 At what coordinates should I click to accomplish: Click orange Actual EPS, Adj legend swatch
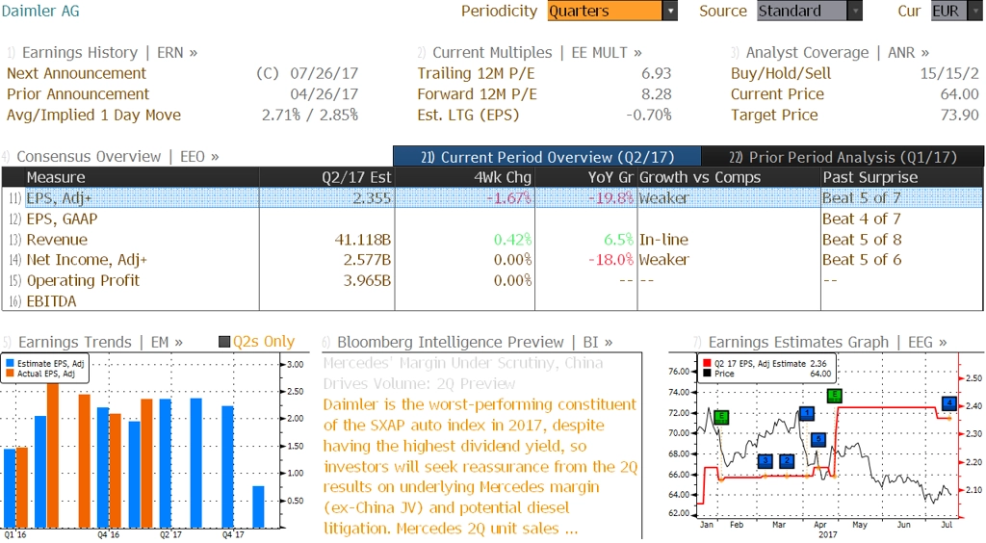10,374
